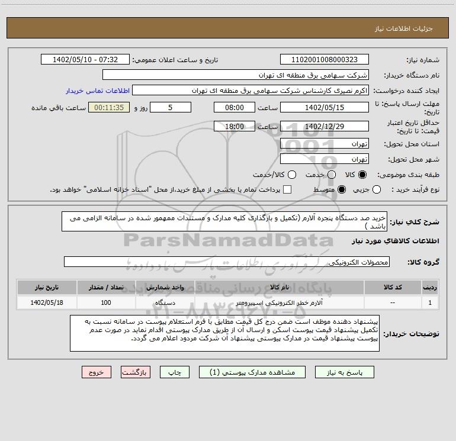
Task: Click the گروه کالا field محصولات الکترونیکی
Action: pos(227,262)
